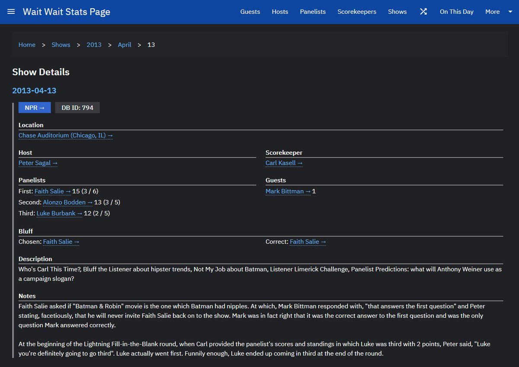
Task: Click the shuffle random show icon
Action: [423, 12]
